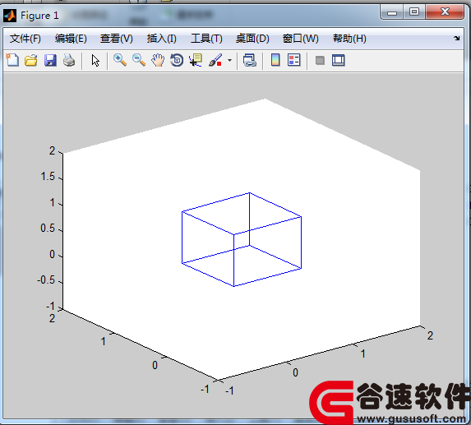Insert a legend using the toolbar icon

293,60
